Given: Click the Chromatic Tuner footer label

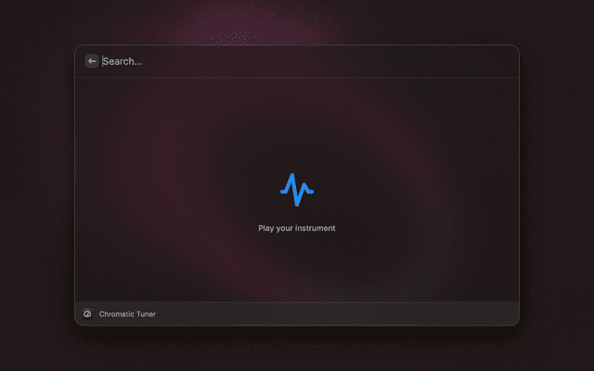Looking at the screenshot, I should 127,314.
